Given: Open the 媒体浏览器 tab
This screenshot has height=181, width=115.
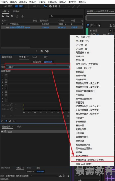Looking at the screenshot, I should pos(7,57).
